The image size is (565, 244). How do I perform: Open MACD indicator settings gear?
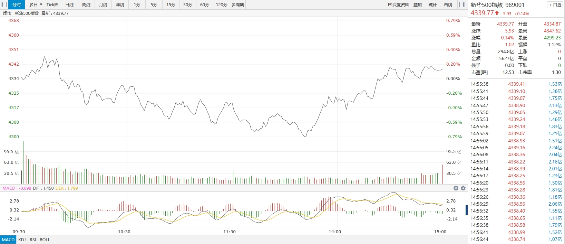coord(463,188)
